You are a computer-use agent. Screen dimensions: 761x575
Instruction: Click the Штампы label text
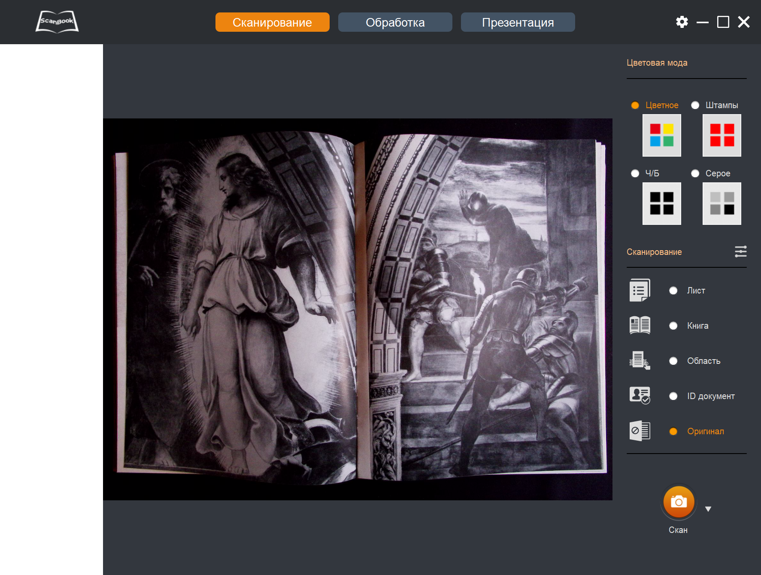click(722, 105)
